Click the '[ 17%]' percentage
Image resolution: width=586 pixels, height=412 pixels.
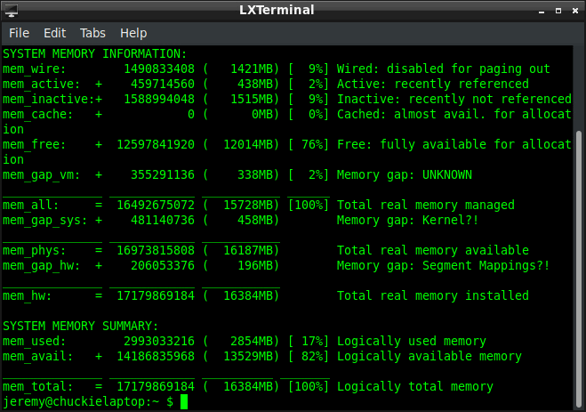(x=309, y=342)
